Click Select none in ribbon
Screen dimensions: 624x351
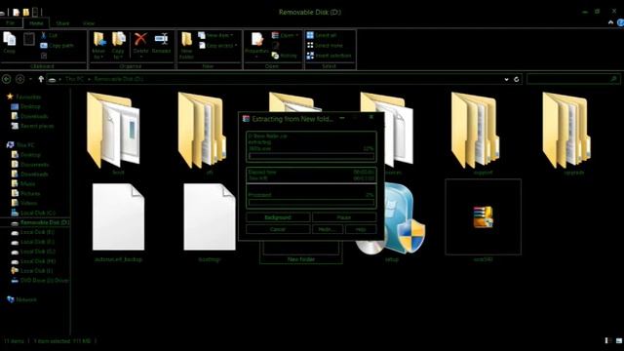pos(325,46)
